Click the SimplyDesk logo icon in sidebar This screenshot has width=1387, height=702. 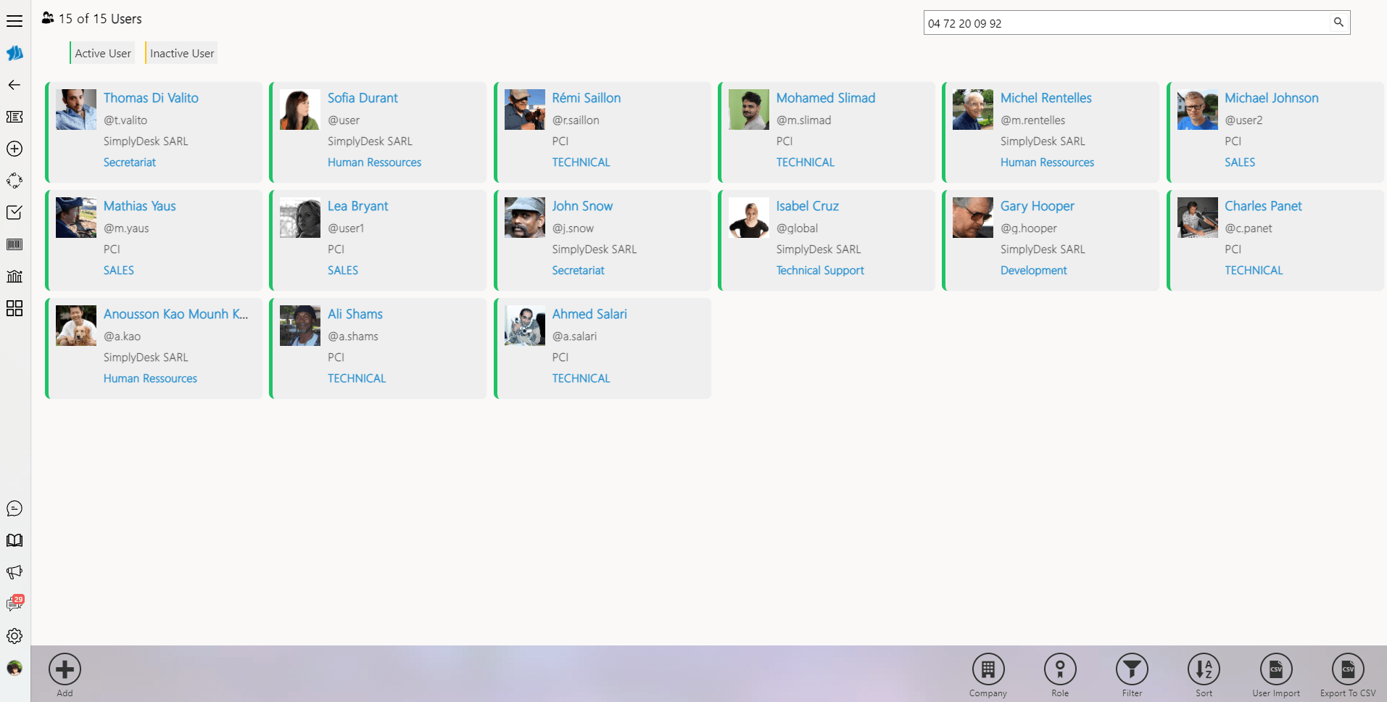(15, 53)
